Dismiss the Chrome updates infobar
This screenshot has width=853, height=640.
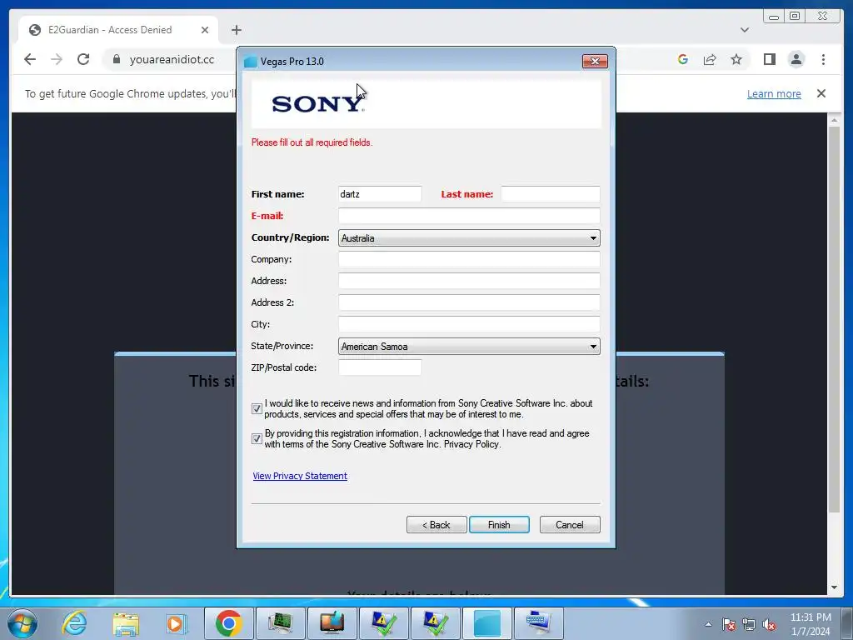click(x=821, y=93)
